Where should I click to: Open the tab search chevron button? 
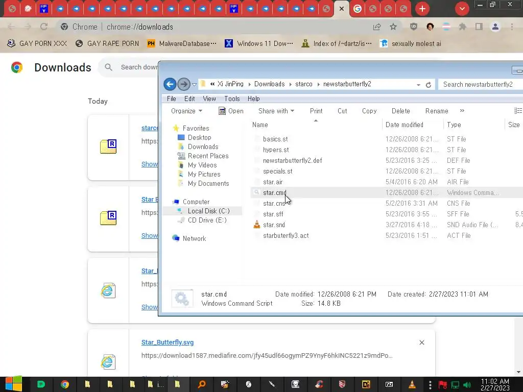(x=462, y=9)
